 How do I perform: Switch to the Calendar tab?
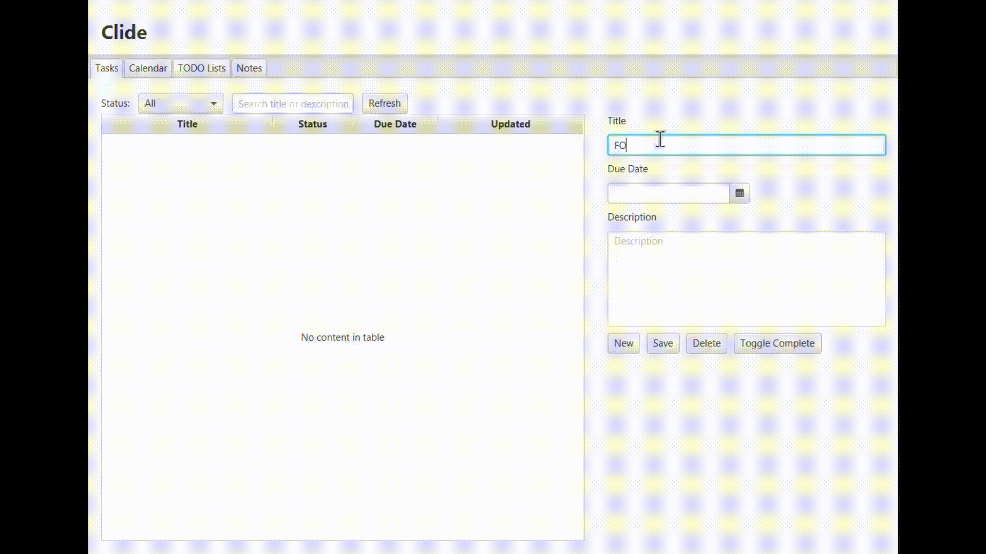point(147,68)
